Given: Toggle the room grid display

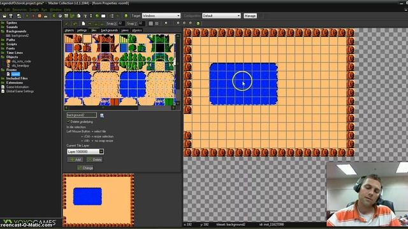Looking at the screenshot, I should [150, 24].
